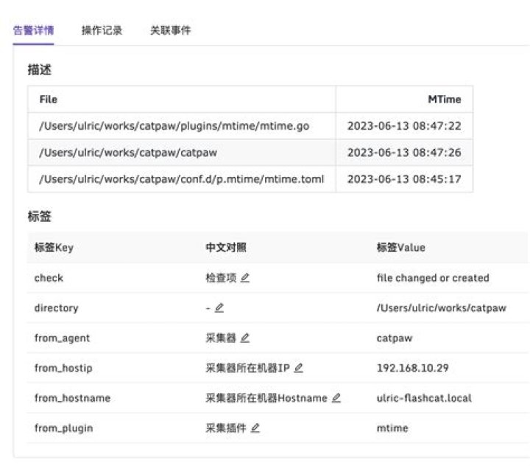Screen dimensions: 530x466
Task: Click the 标签Key column header
Action: (x=54, y=248)
